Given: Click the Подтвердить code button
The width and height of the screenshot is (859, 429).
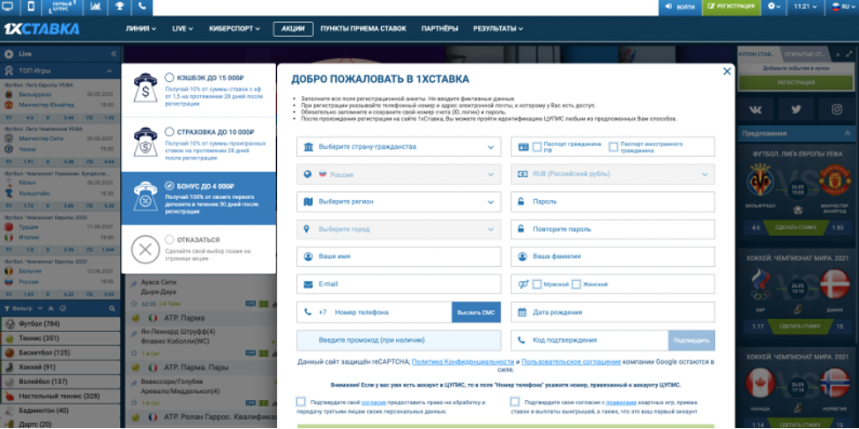Looking at the screenshot, I should pyautogui.click(x=691, y=340).
